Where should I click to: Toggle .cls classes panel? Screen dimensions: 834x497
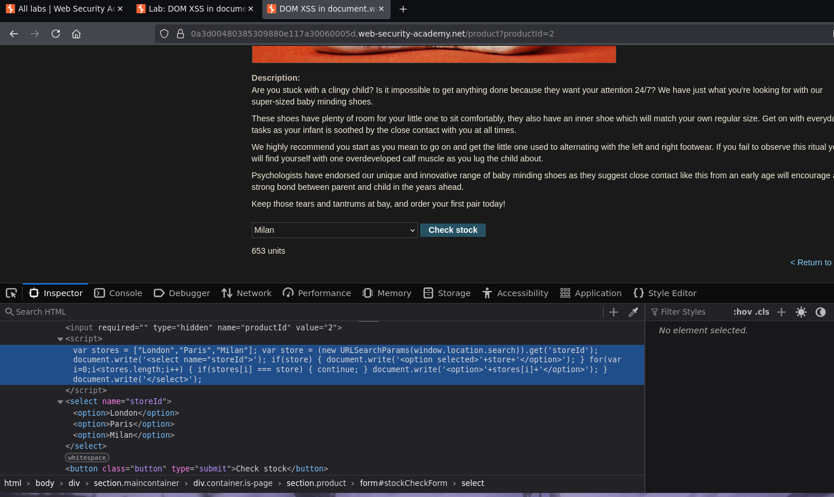(762, 312)
